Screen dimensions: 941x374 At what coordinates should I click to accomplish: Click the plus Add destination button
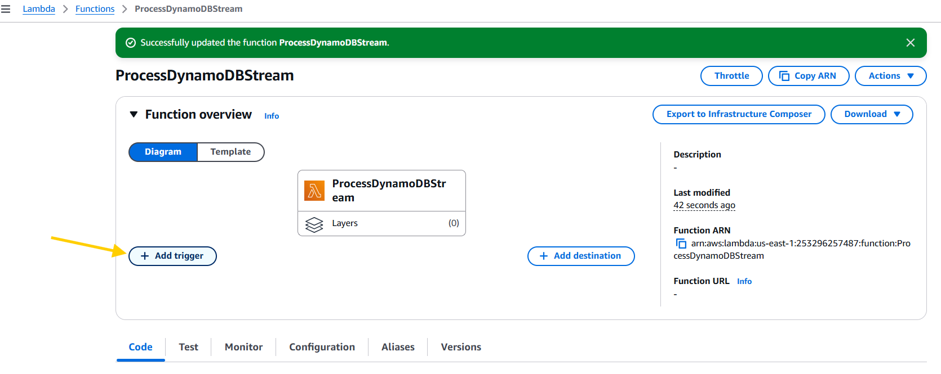click(x=580, y=256)
